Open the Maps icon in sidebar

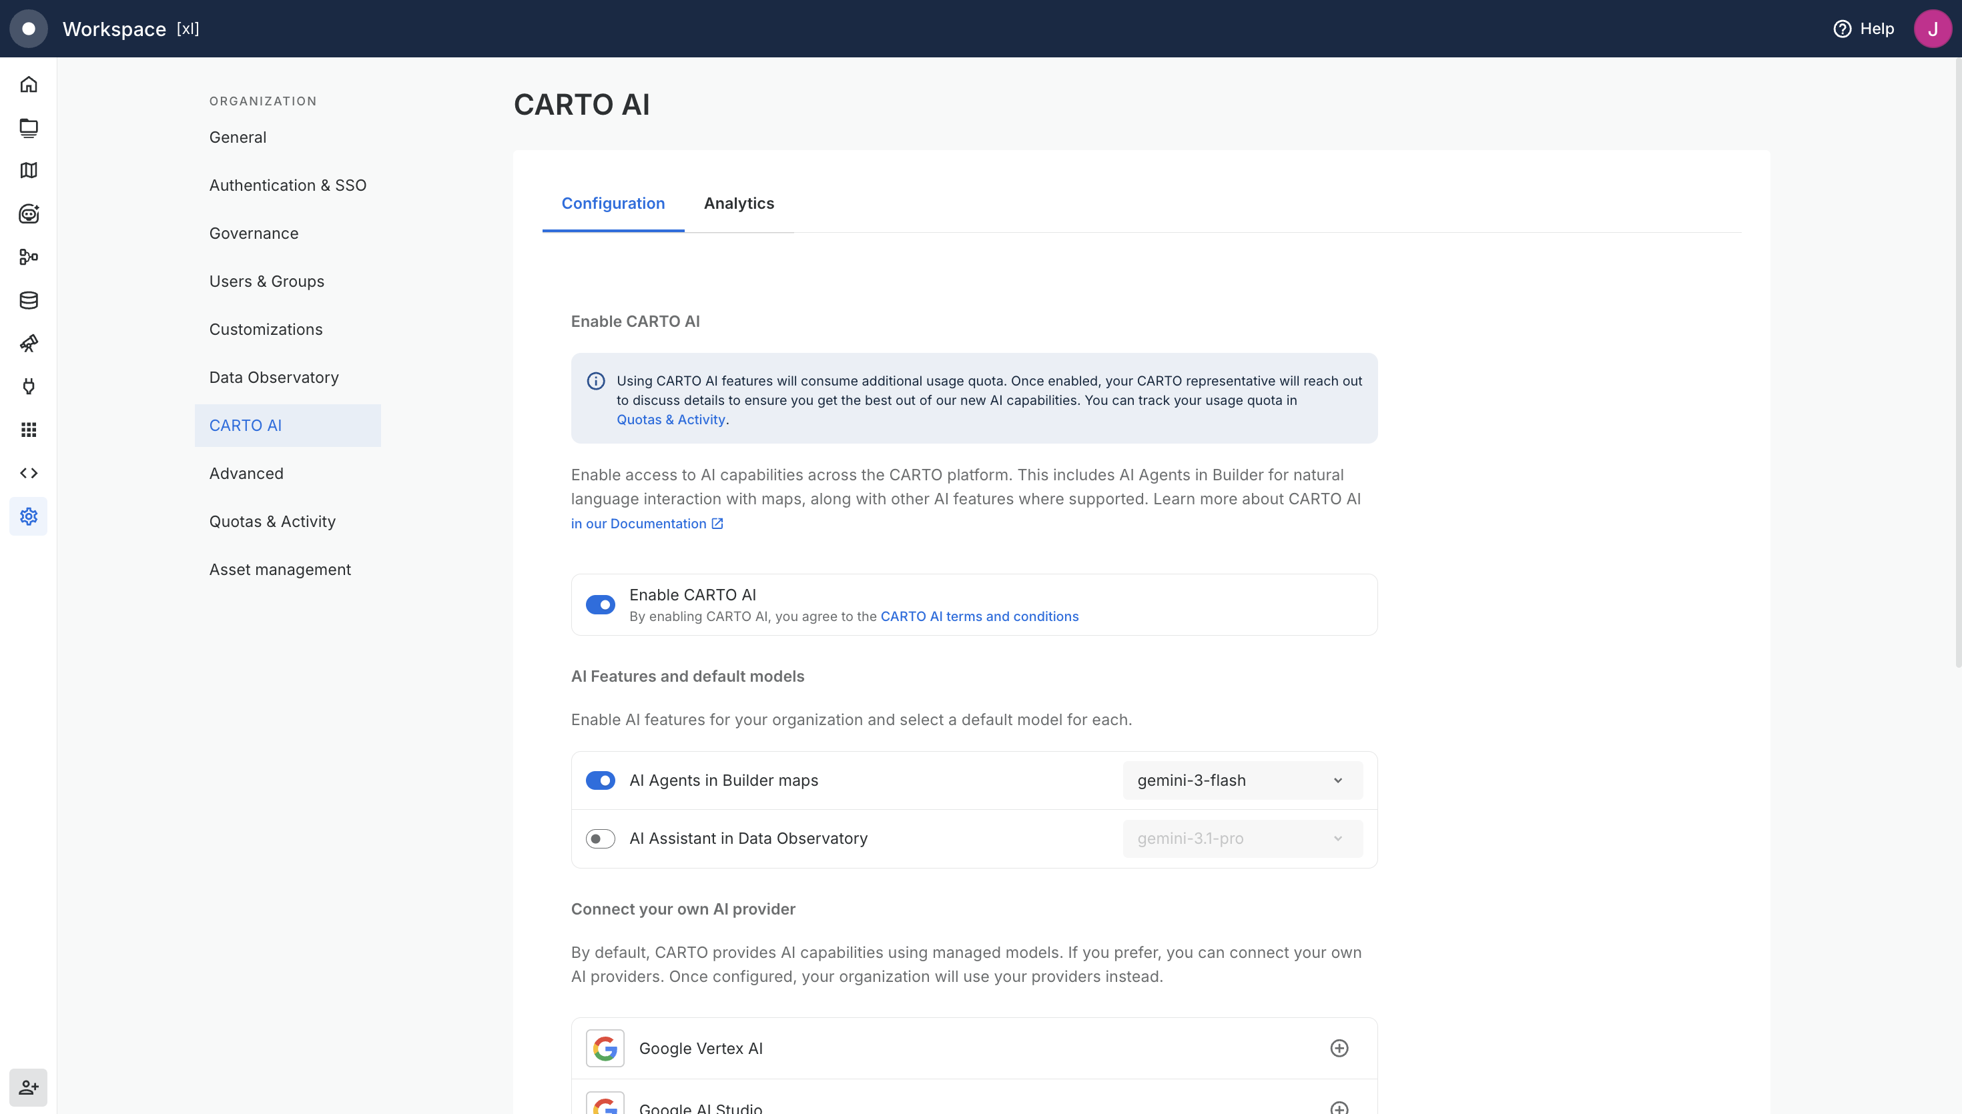pyautogui.click(x=28, y=171)
